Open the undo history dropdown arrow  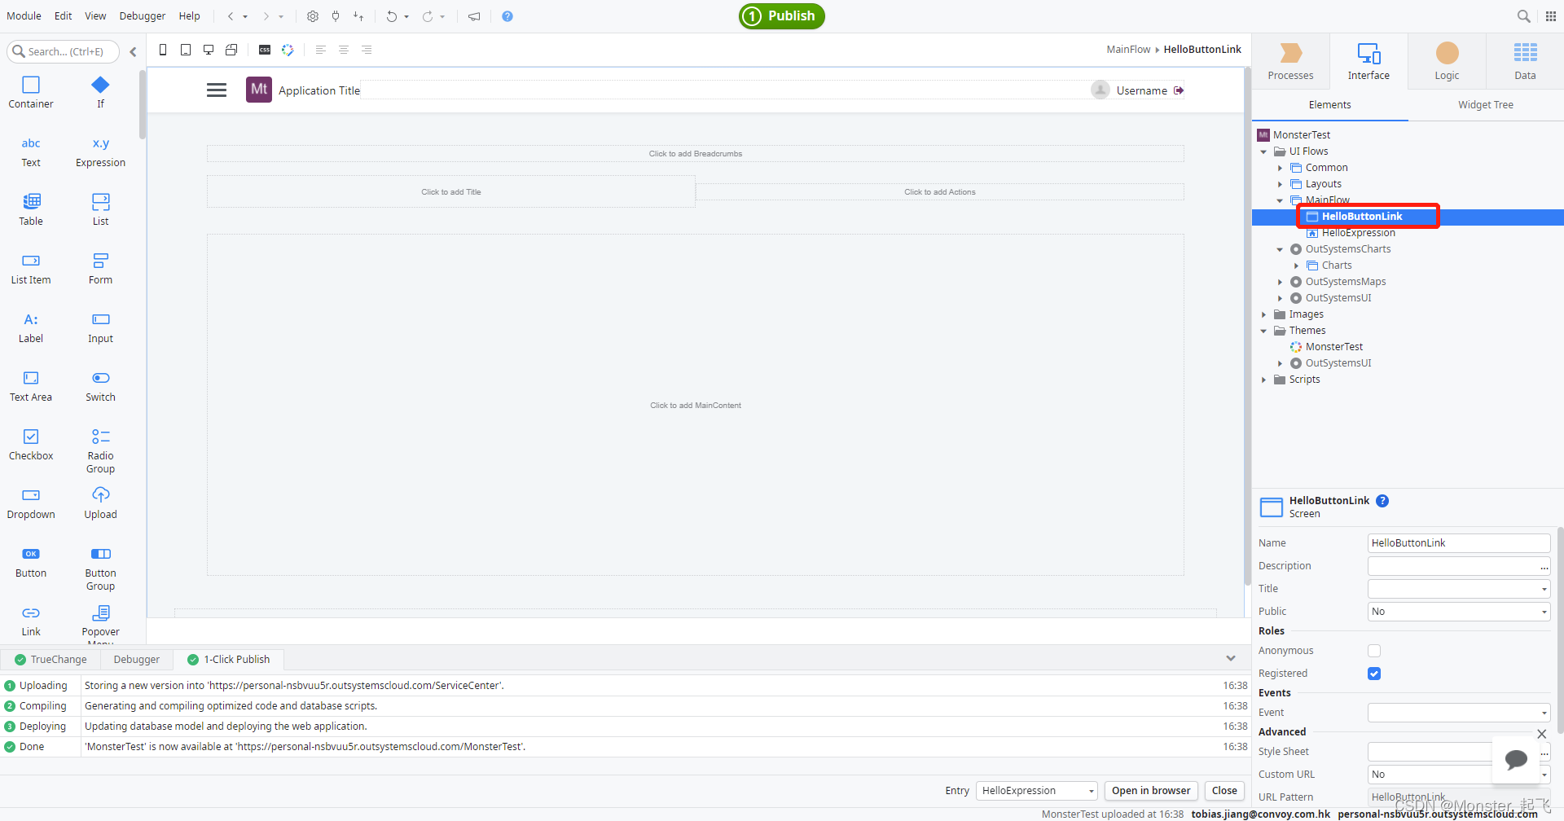tap(406, 16)
